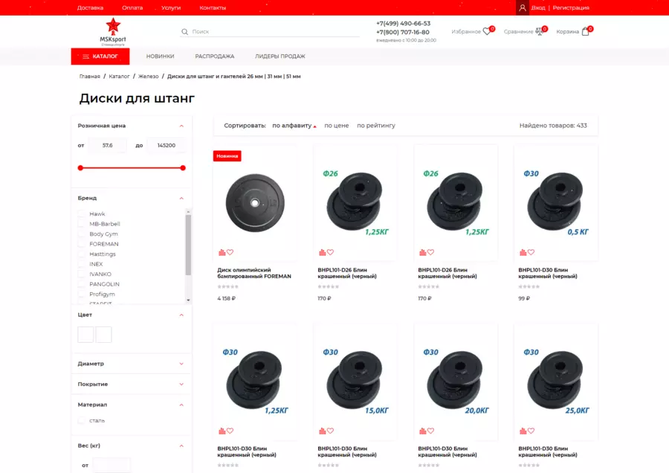Image resolution: width=669 pixels, height=473 pixels.
Task: Check the Hawk brand filter
Action: [82, 213]
